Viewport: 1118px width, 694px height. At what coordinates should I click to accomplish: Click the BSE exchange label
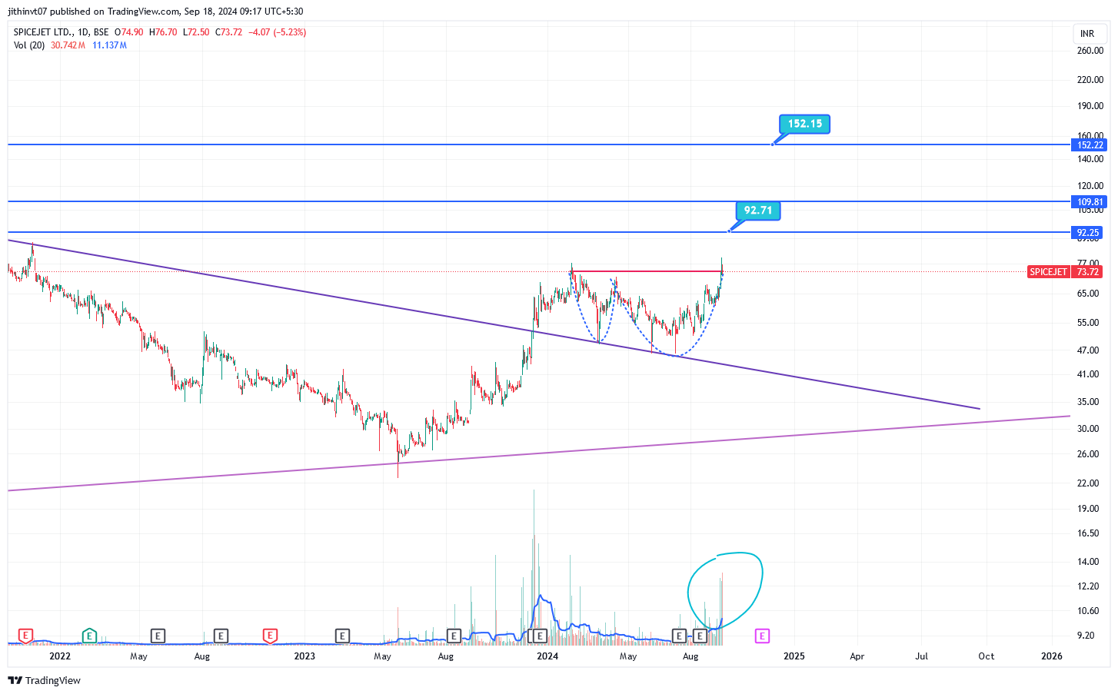101,32
